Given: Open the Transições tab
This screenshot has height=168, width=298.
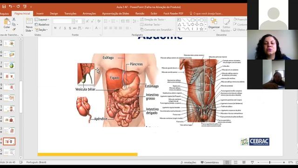Looking at the screenshot, I should pos(70,14).
